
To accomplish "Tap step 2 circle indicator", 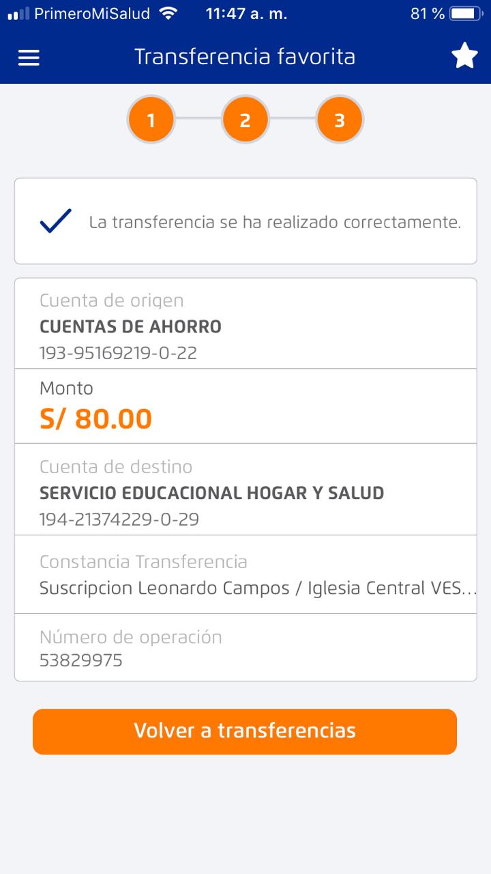I will tap(245, 120).
